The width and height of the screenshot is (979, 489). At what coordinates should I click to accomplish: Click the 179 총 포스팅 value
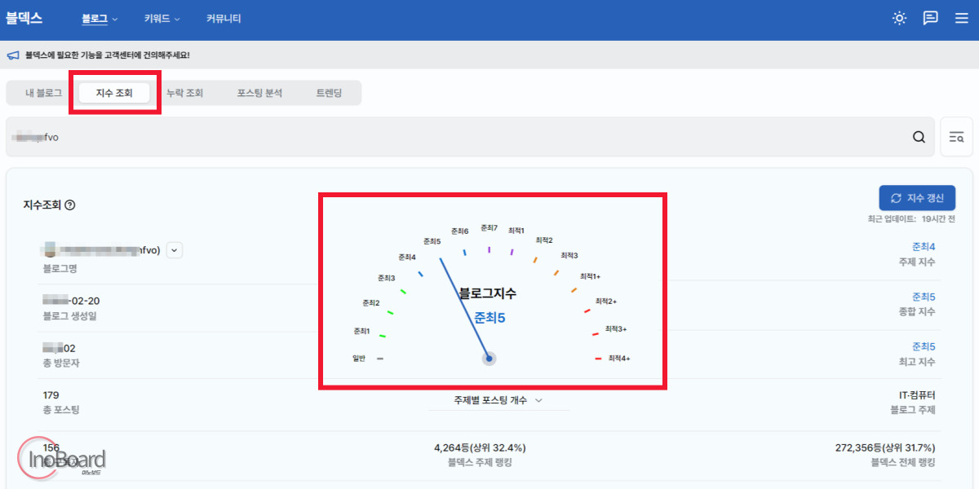tap(51, 395)
